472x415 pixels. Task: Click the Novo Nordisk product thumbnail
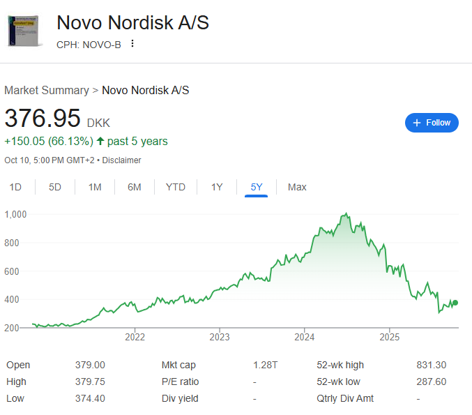[26, 29]
